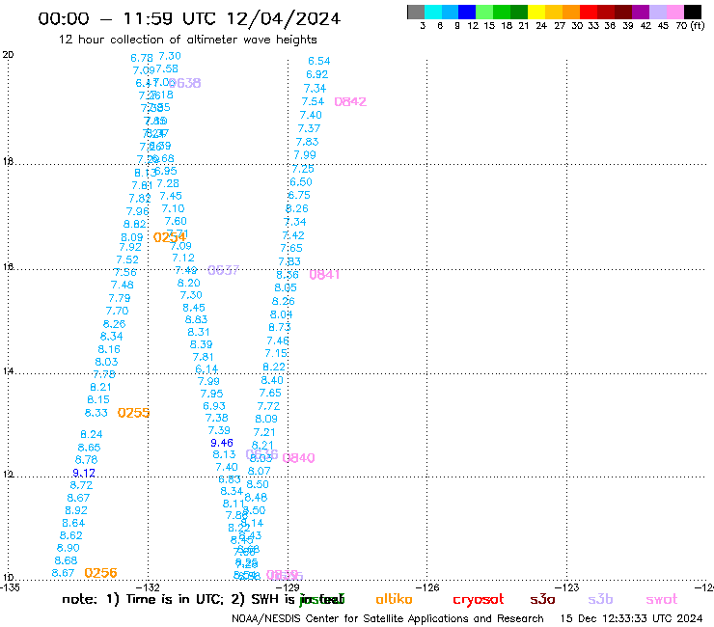Click the NOAA/NESDIS credit line
The image size is (714, 627).
(388, 618)
